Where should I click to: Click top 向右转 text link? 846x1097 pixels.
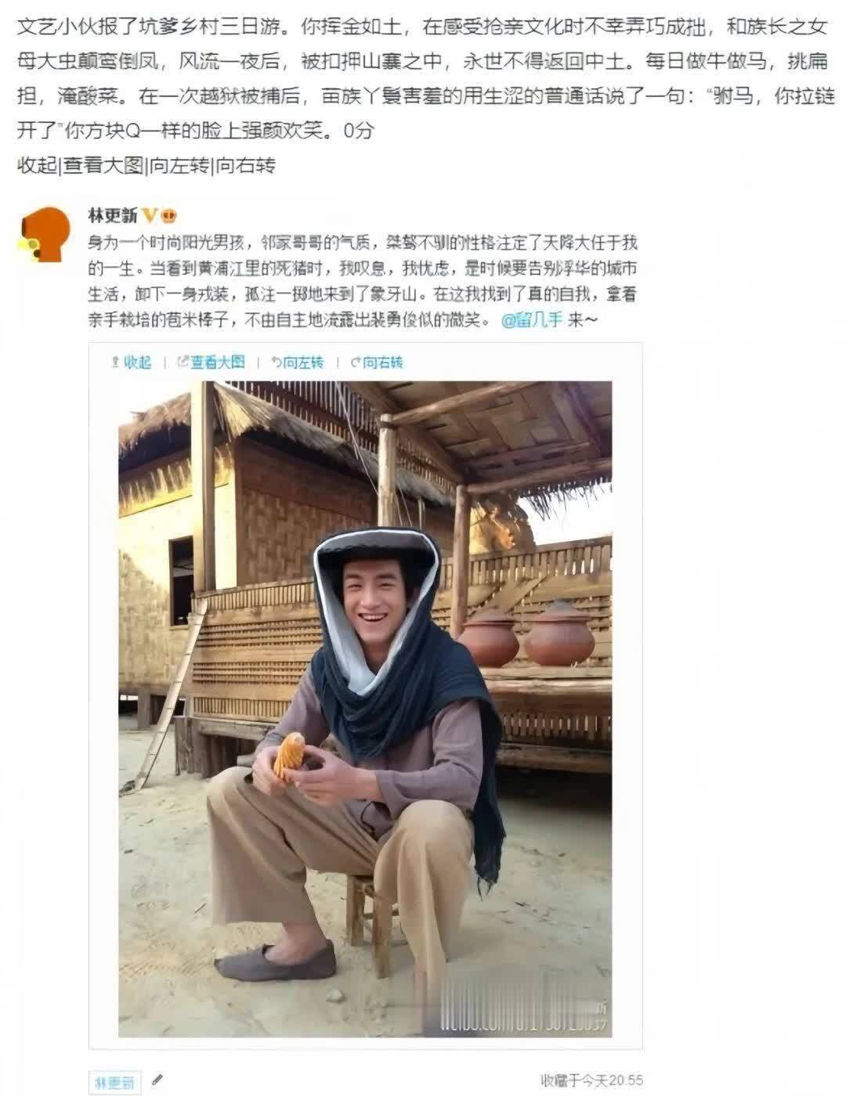click(245, 165)
